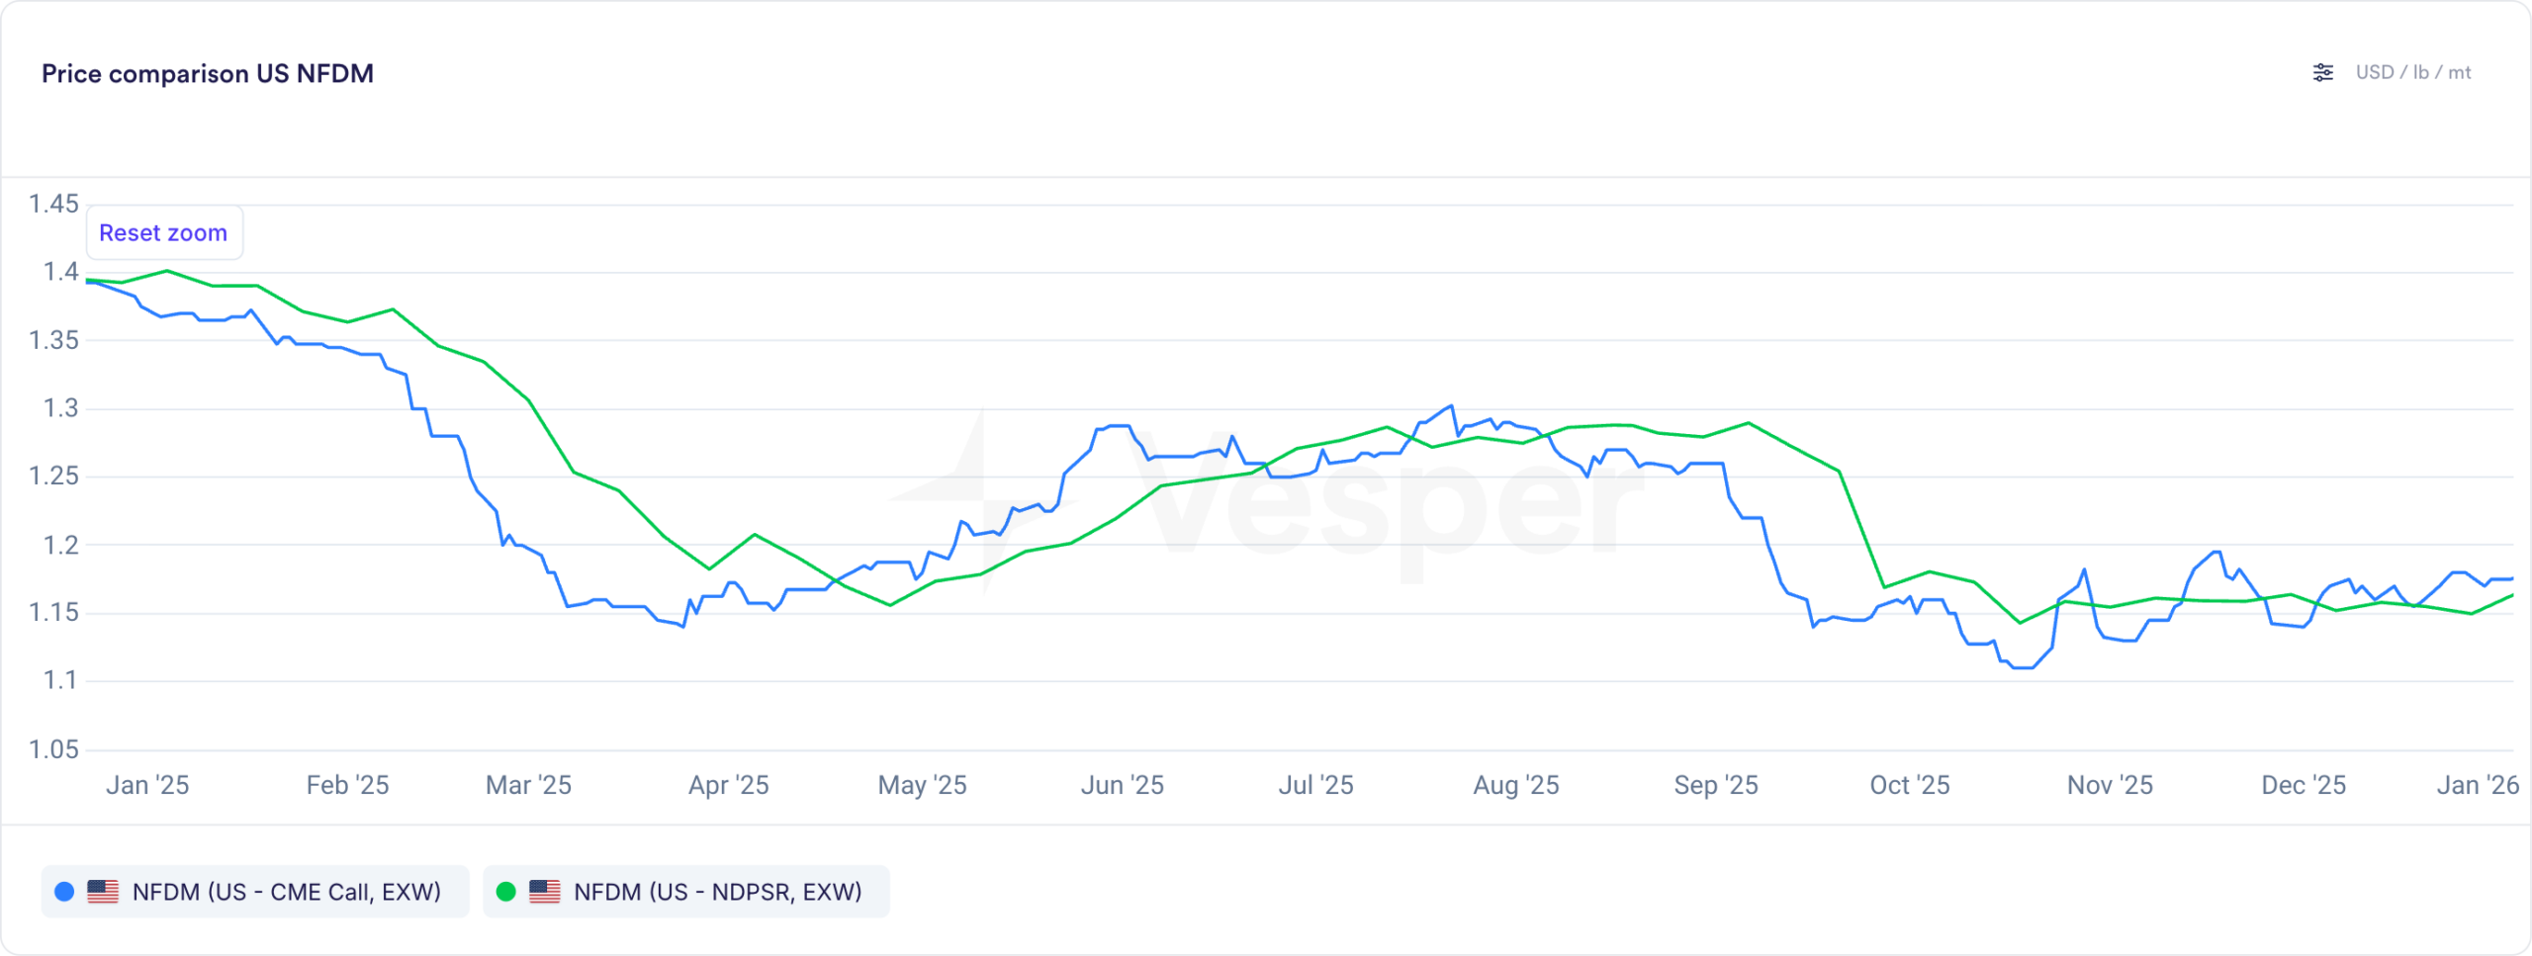
Task: Click the Price comparison US NFDM title
Action: (208, 74)
